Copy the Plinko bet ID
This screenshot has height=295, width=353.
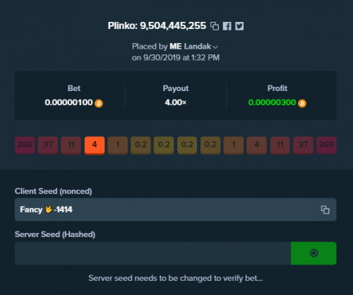215,26
